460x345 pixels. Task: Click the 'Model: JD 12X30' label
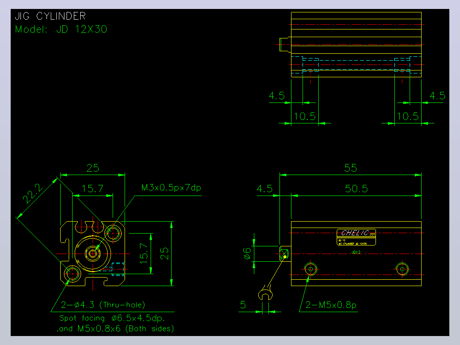(61, 29)
